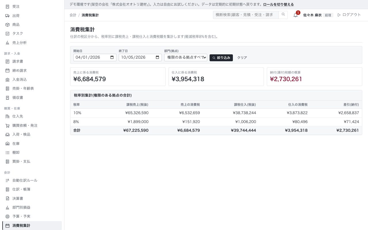Click the 入荷・検品 inbox icon
Image resolution: width=368 pixels, height=230 pixels.
click(x=7, y=135)
